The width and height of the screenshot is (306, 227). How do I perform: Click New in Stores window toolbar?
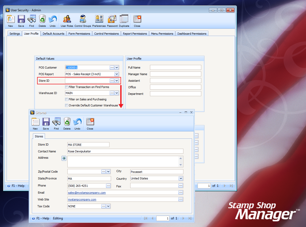(x=35, y=124)
